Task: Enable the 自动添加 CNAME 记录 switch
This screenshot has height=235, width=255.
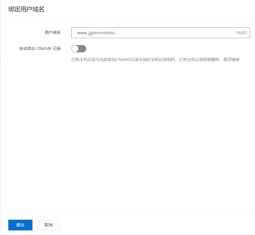Action: pyautogui.click(x=79, y=49)
